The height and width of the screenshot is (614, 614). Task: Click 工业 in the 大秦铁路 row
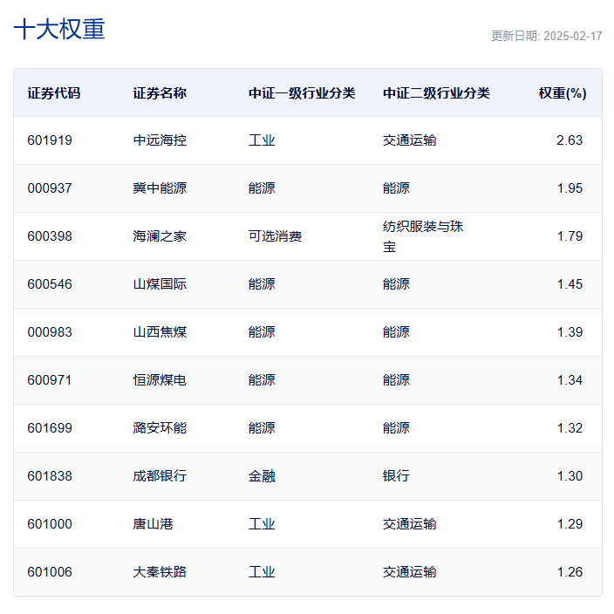click(x=262, y=572)
